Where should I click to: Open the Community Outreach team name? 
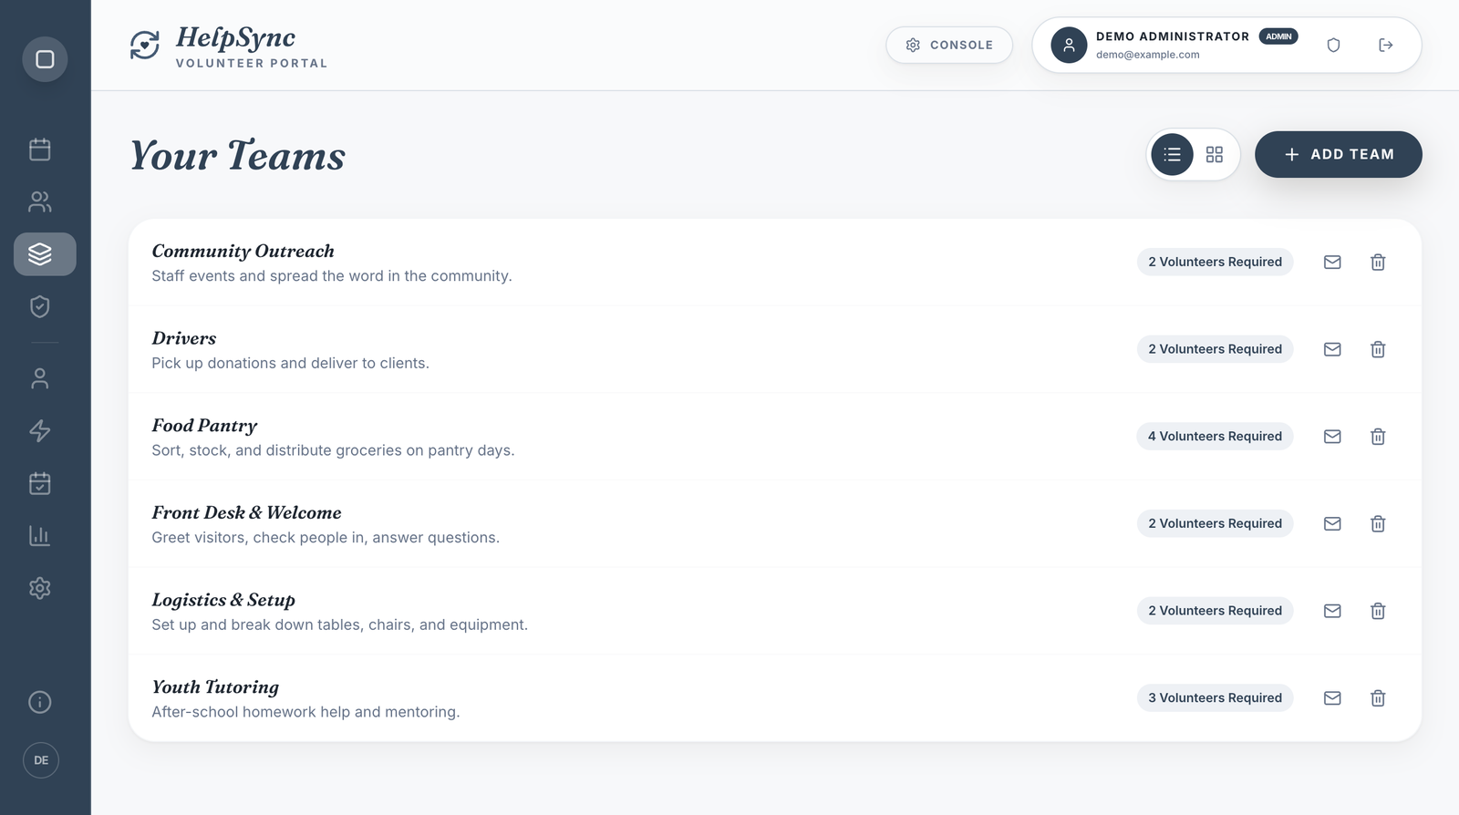243,251
